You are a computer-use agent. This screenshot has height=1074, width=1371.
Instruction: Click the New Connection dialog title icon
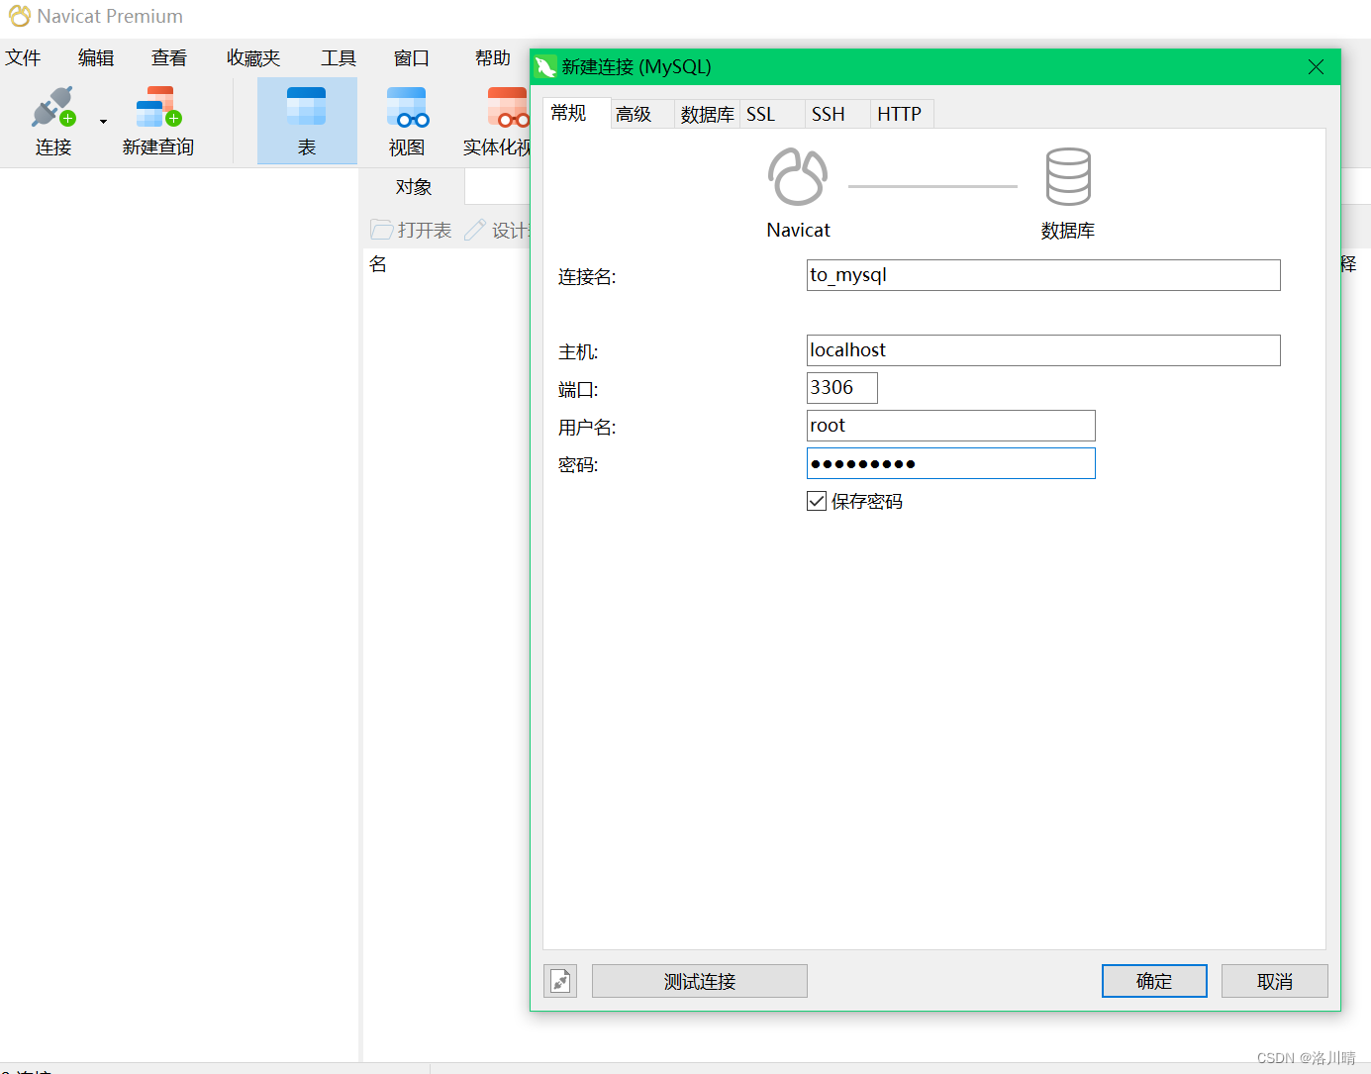(546, 66)
